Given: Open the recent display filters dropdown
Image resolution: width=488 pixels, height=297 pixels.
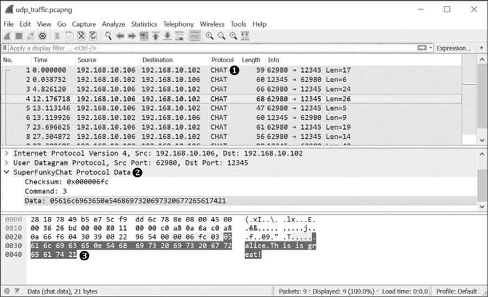Looking at the screenshot, I should point(431,48).
